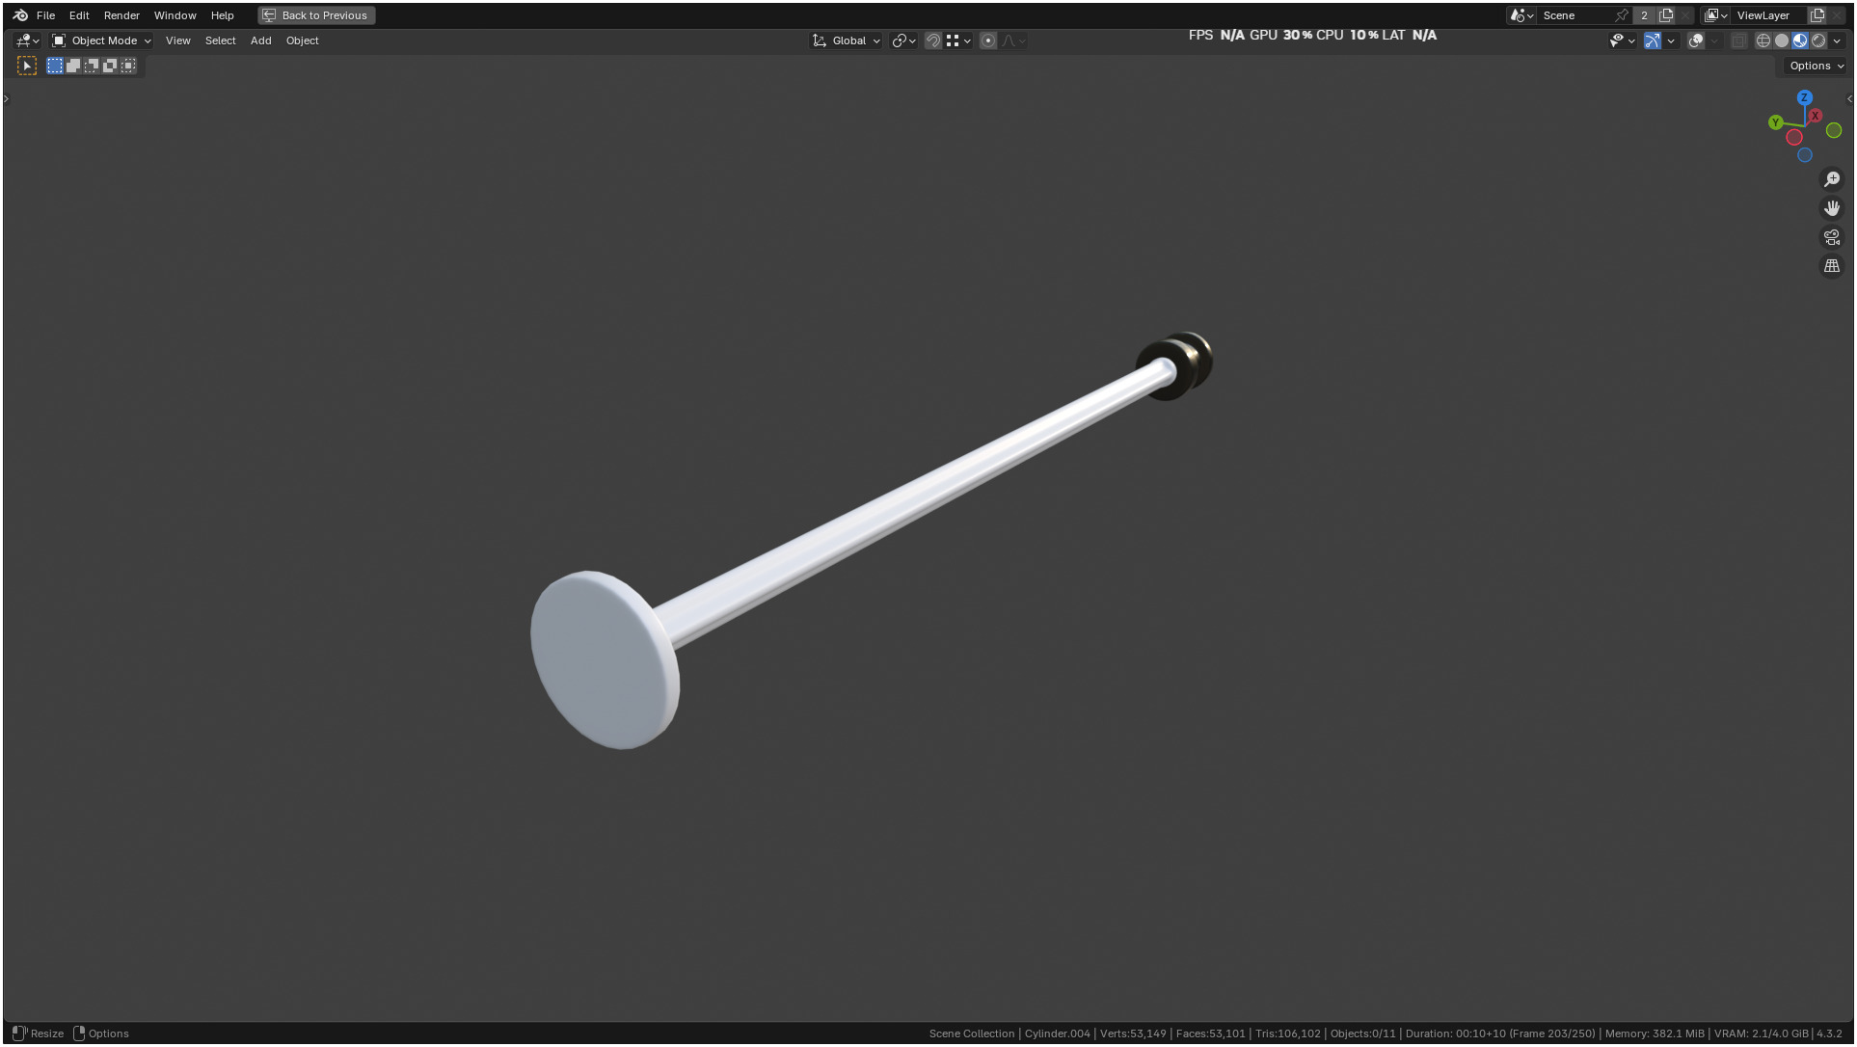This screenshot has width=1857, height=1047.
Task: Open the ViewLayer browse dropdown
Action: (1716, 15)
